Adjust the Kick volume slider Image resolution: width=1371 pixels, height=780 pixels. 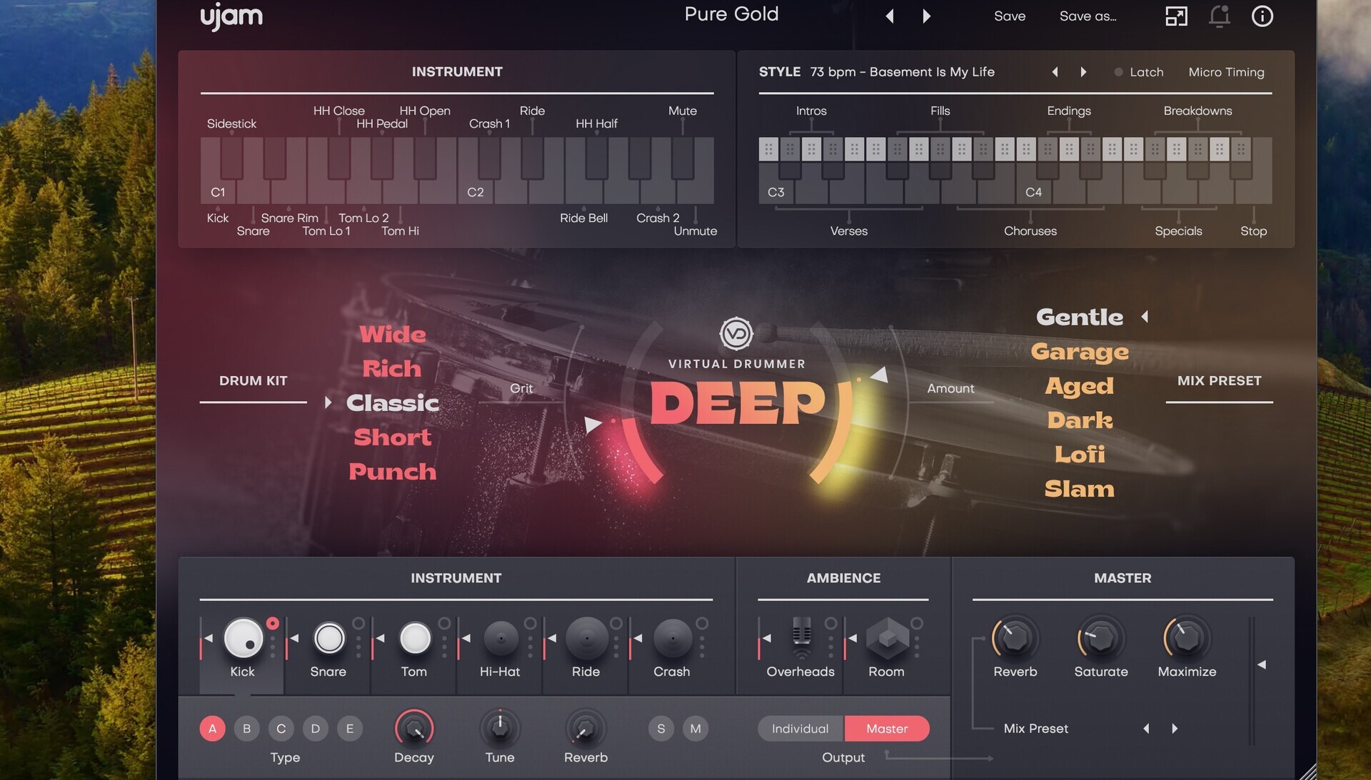click(x=206, y=637)
